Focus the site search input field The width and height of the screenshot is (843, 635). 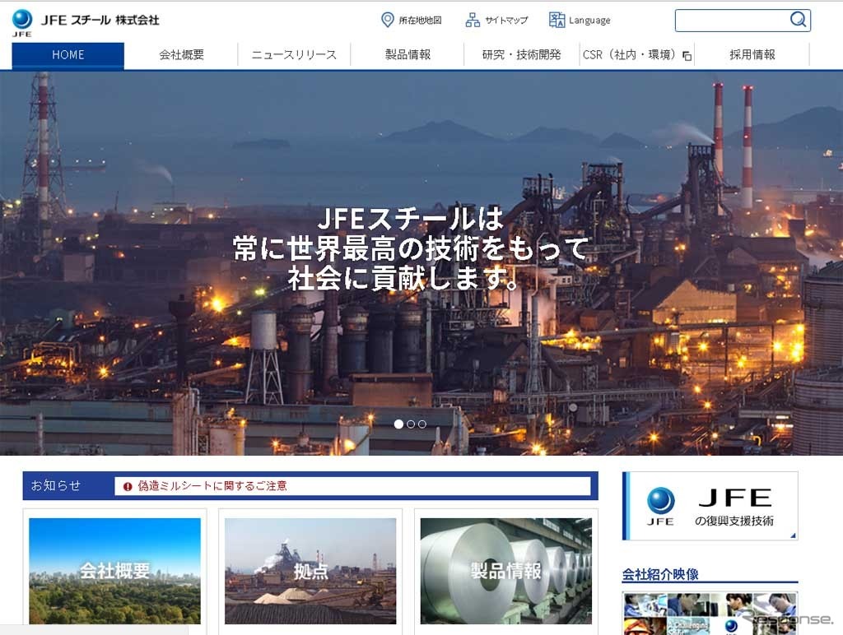732,21
